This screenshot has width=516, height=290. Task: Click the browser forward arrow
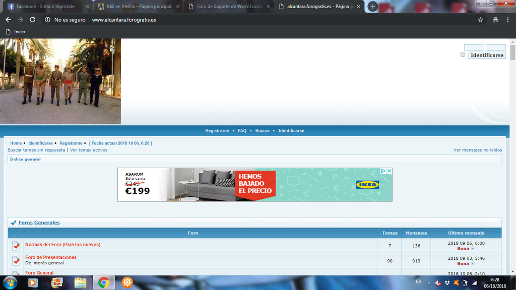tap(20, 20)
